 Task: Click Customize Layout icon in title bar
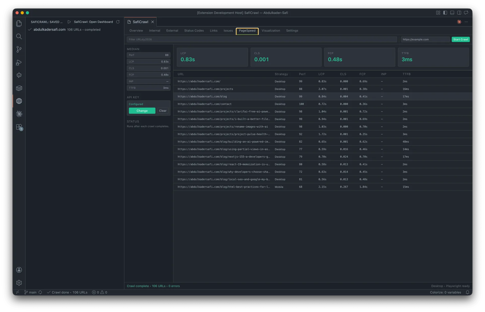click(x=438, y=13)
